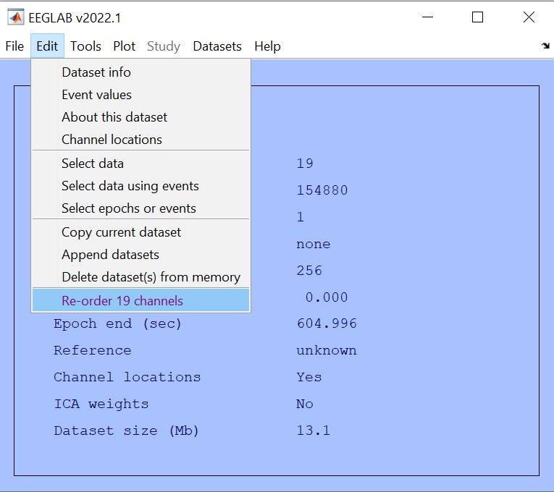Image resolution: width=554 pixels, height=492 pixels.
Task: Click the reference value unknown
Action: tap(327, 350)
